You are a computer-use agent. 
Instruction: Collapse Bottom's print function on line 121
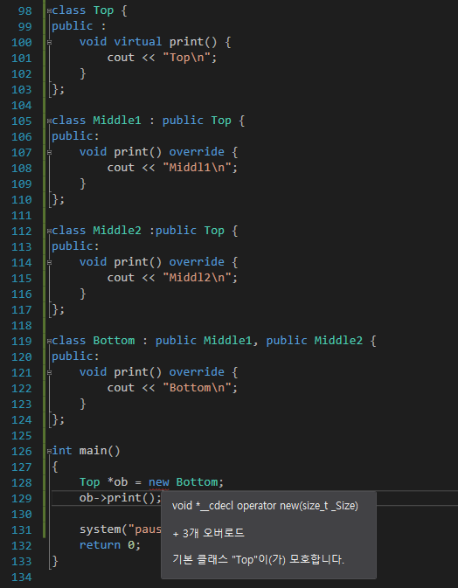point(49,373)
